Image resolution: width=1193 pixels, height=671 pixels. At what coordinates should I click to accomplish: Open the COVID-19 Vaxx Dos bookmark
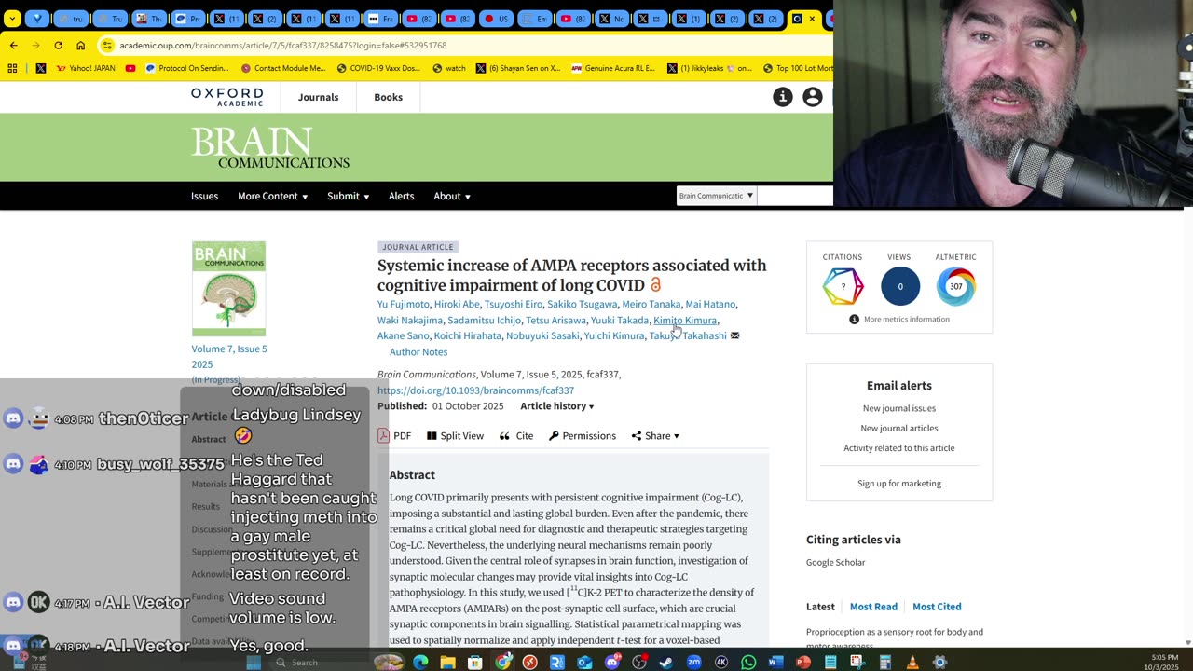(378, 68)
